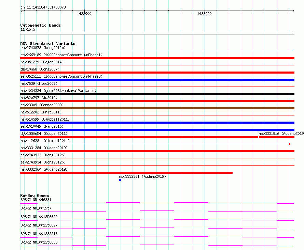
Task: Open variant esv3625111 (1000GenomesConsortiumPhase3)
Action: coord(61,76)
